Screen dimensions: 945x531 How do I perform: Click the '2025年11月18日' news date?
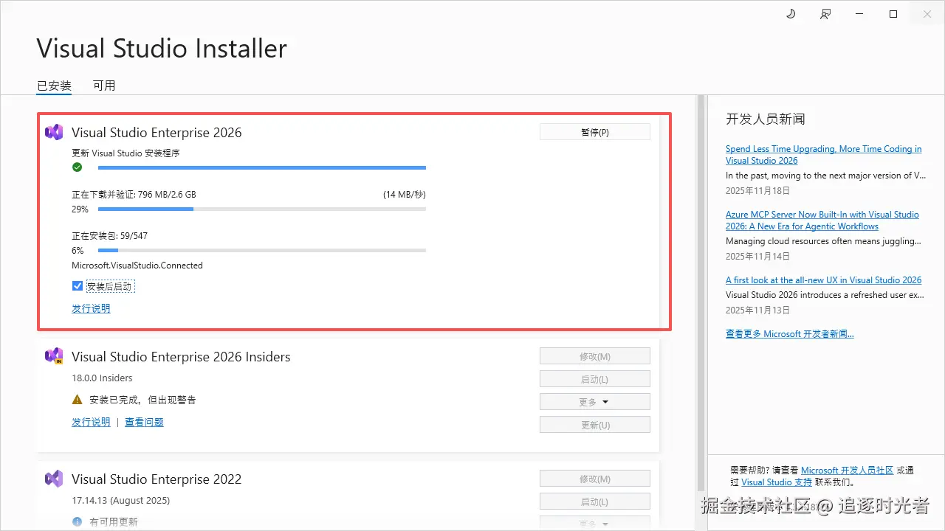(x=757, y=190)
